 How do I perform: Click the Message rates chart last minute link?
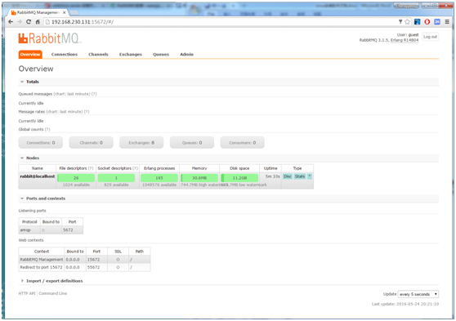coord(65,112)
